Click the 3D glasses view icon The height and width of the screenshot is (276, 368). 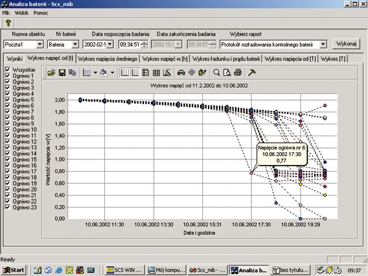click(x=181, y=73)
